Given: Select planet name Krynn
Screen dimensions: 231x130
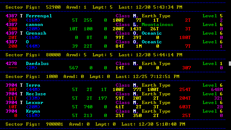Looking at the screenshot, I should point(33,111).
